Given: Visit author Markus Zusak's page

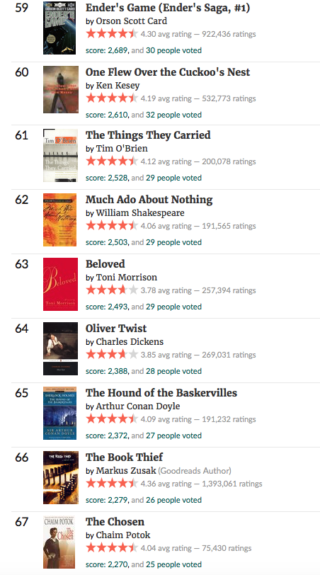Looking at the screenshot, I should tap(126, 470).
